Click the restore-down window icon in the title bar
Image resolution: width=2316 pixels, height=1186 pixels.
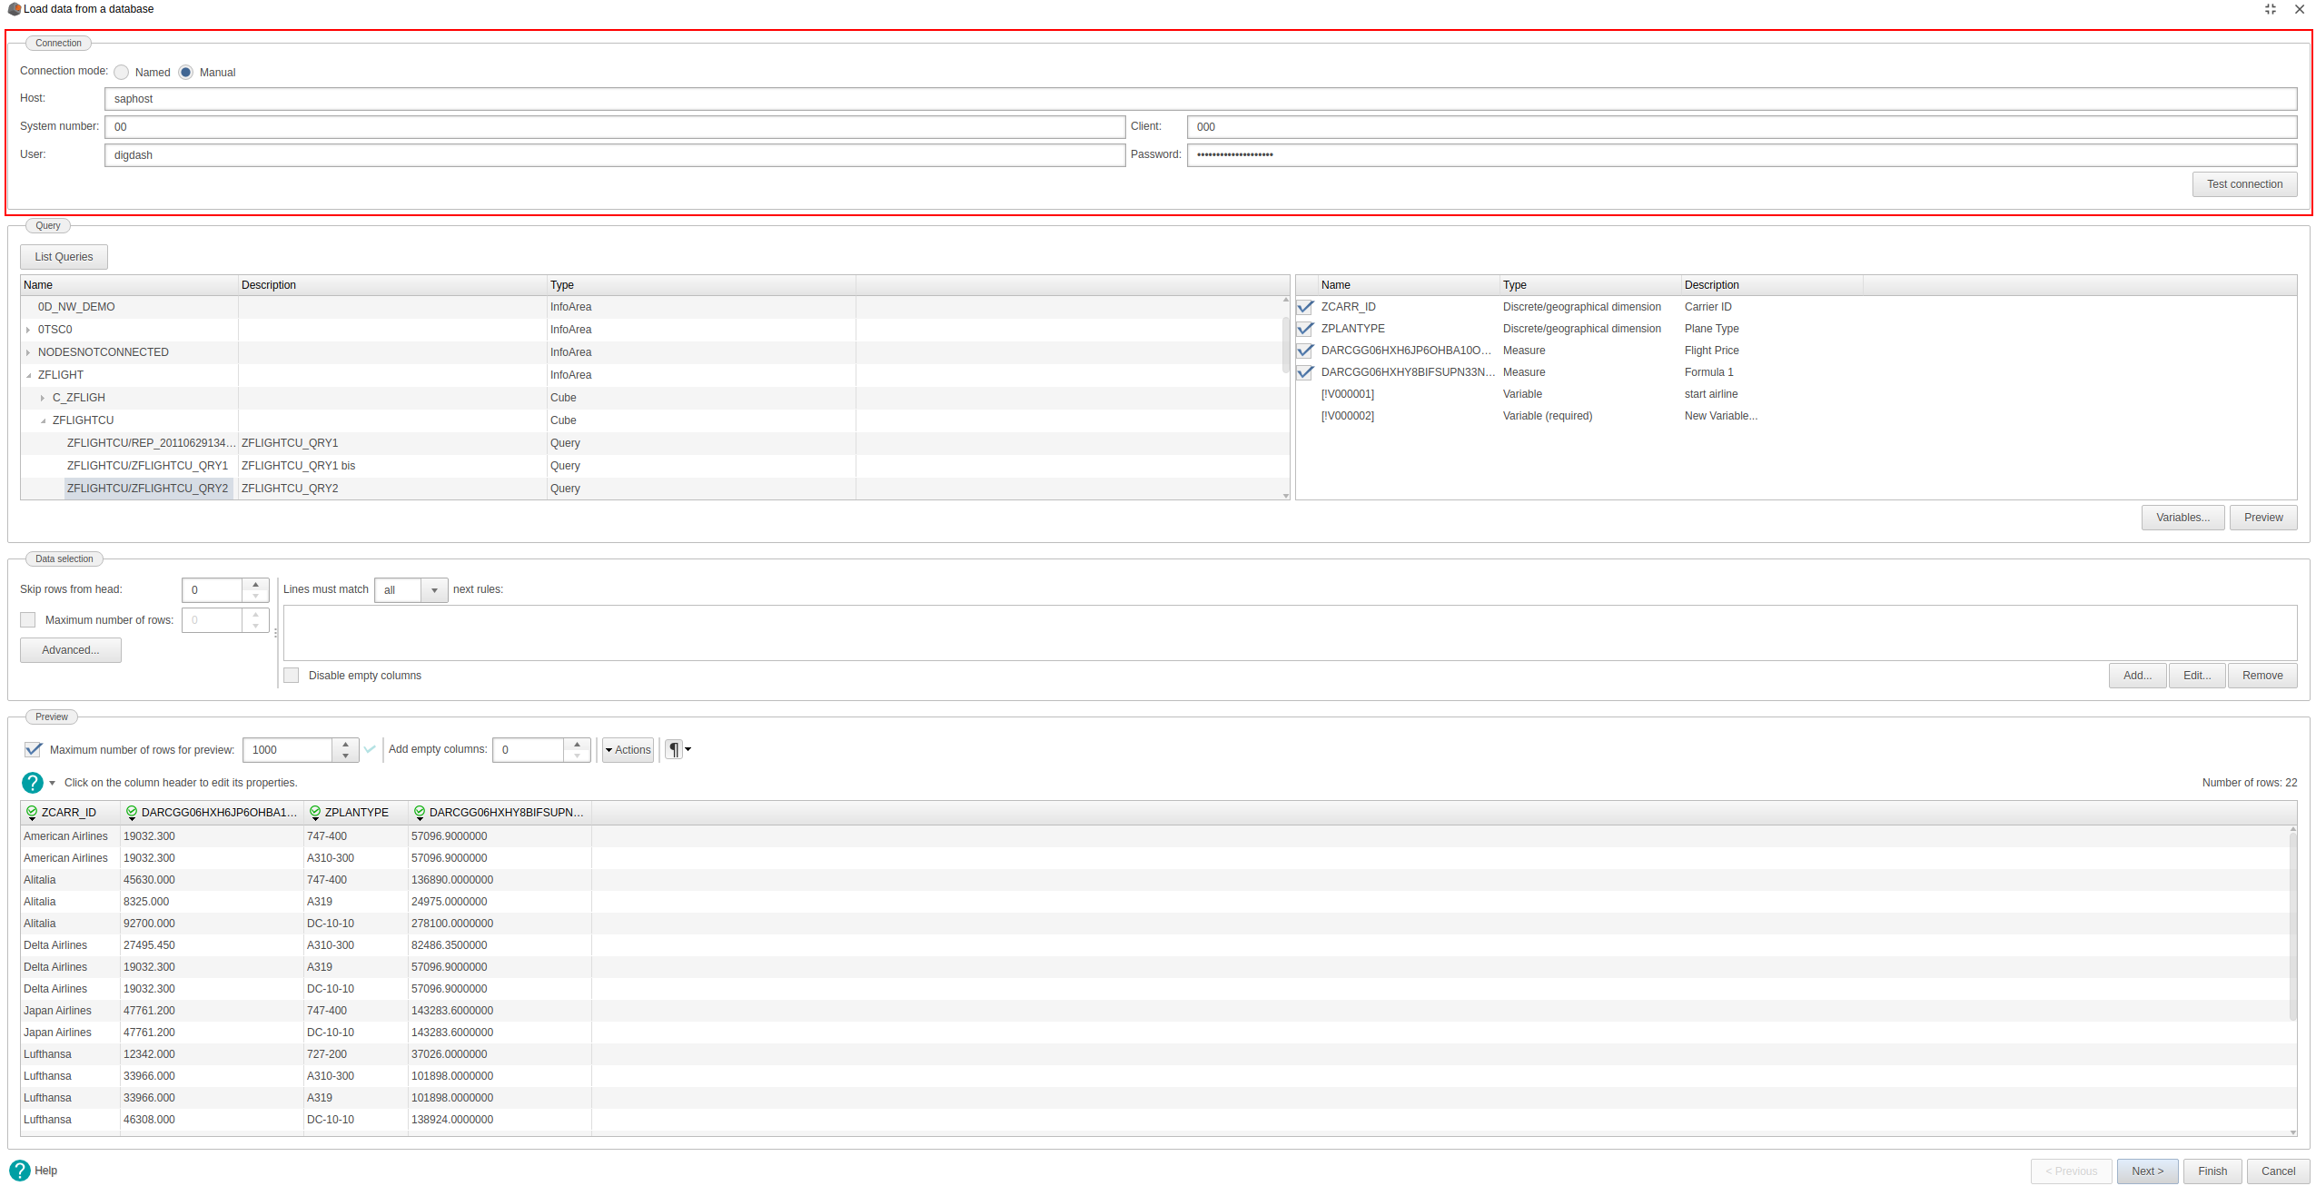click(x=2270, y=9)
